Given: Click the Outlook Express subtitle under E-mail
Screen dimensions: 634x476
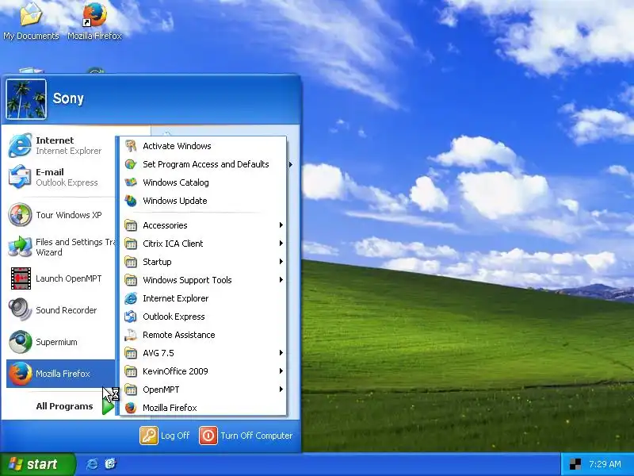Looking at the screenshot, I should (x=67, y=182).
